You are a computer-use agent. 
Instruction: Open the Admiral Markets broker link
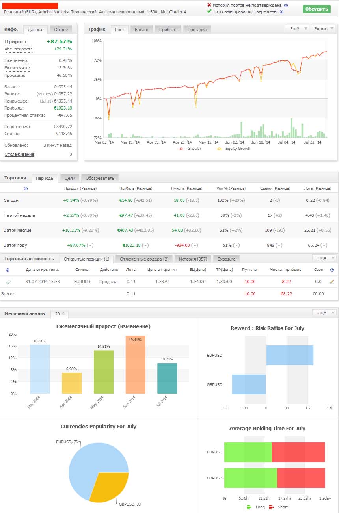pos(53,12)
